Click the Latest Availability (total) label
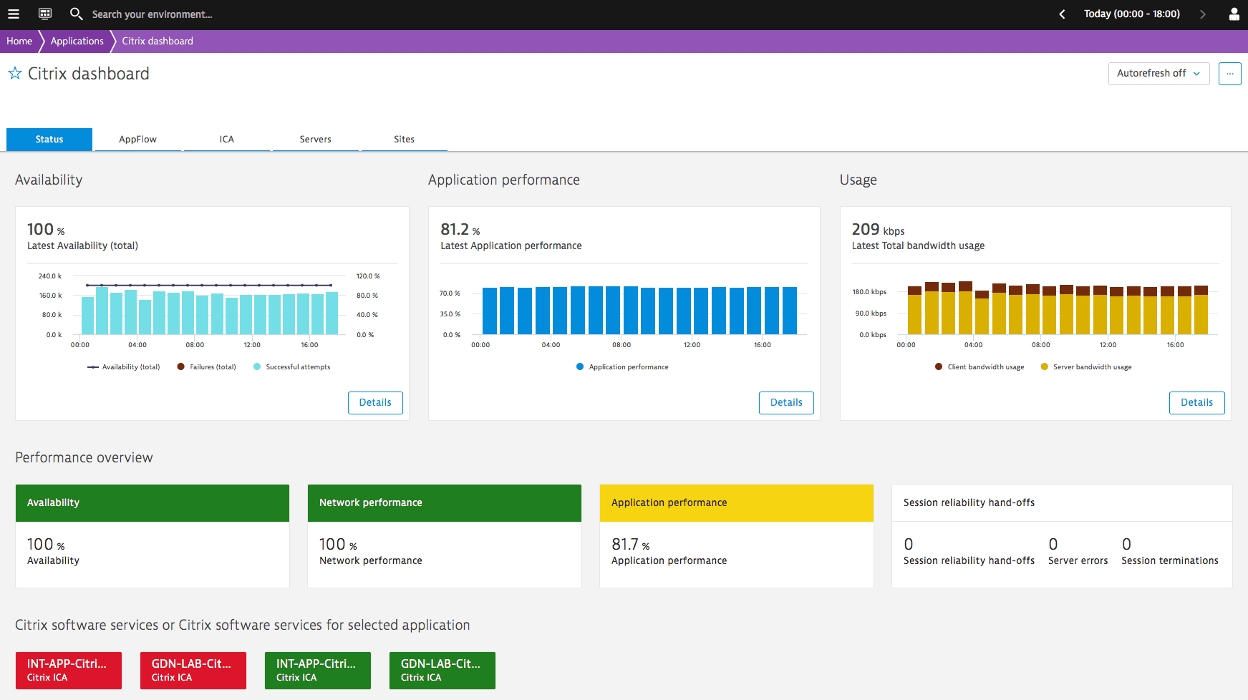This screenshot has width=1248, height=700. pos(82,246)
